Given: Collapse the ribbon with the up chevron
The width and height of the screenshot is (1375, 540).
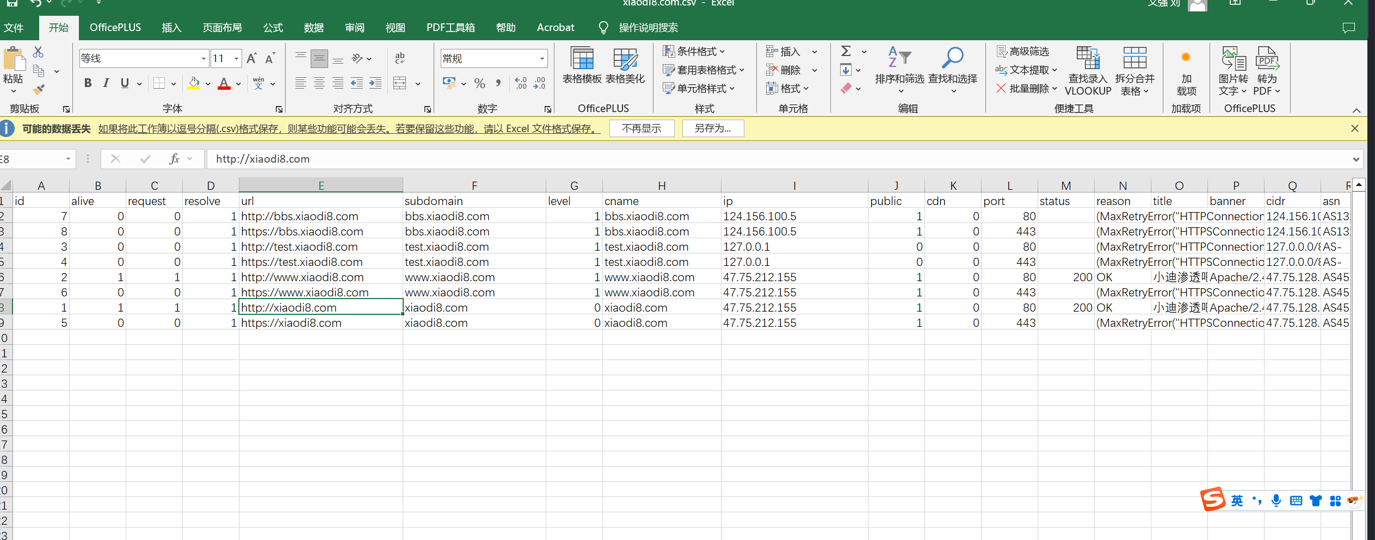Looking at the screenshot, I should pos(1356,110).
